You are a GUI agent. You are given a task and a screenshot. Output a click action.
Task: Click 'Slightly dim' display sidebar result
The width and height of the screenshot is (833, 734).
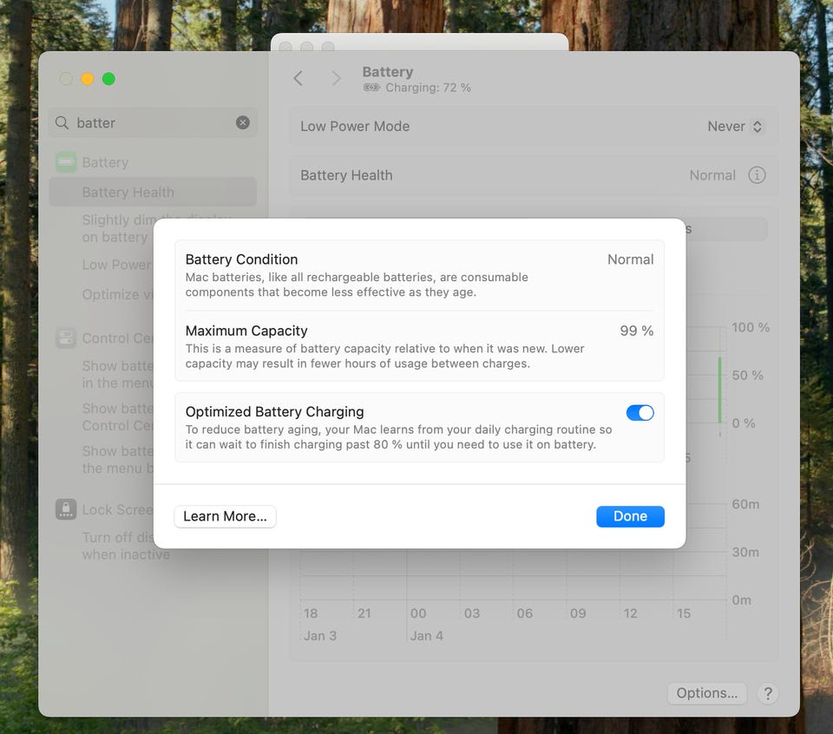pos(117,228)
